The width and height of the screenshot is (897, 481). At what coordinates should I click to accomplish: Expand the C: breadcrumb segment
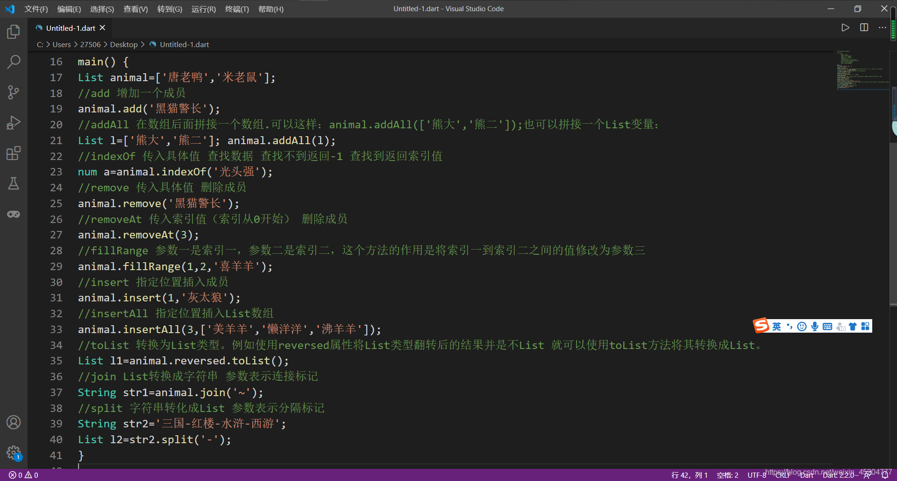click(x=40, y=44)
